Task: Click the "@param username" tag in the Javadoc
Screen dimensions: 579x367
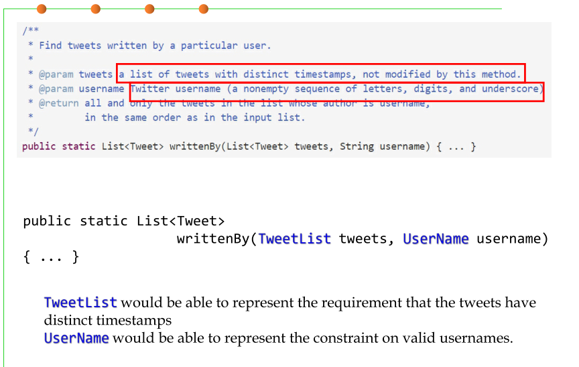Action: [81, 89]
